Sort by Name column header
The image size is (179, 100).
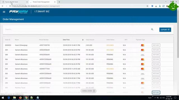(17, 40)
